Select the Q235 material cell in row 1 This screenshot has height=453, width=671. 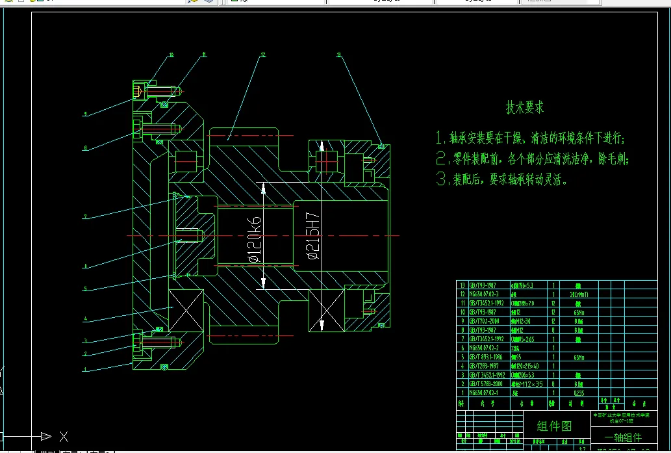pyautogui.click(x=579, y=393)
